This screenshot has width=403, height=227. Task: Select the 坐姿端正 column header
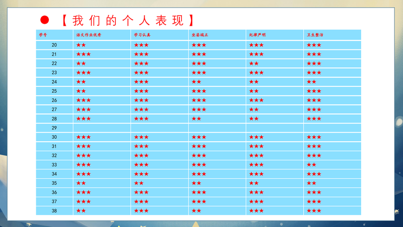(x=217, y=35)
